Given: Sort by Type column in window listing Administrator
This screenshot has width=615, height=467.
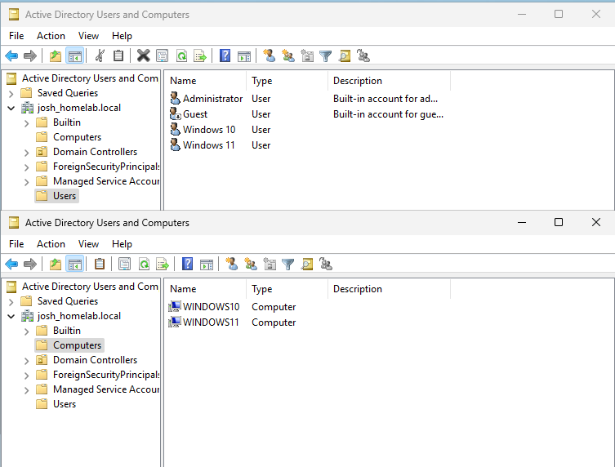Looking at the screenshot, I should pos(287,81).
